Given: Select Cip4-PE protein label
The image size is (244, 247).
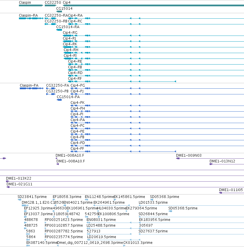Looking at the screenshot, I should click(x=77, y=131).
